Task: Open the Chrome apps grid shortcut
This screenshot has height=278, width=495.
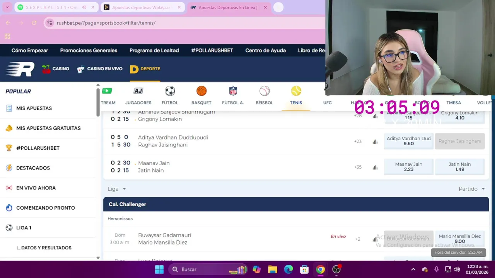Action: click(x=7, y=36)
